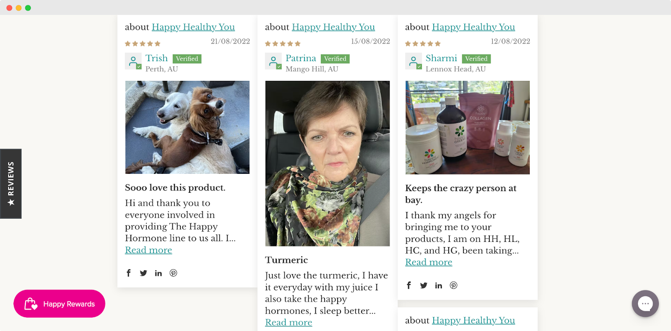Share Sharmi's review on Facebook
Viewport: 671px width, 331px height.
409,285
